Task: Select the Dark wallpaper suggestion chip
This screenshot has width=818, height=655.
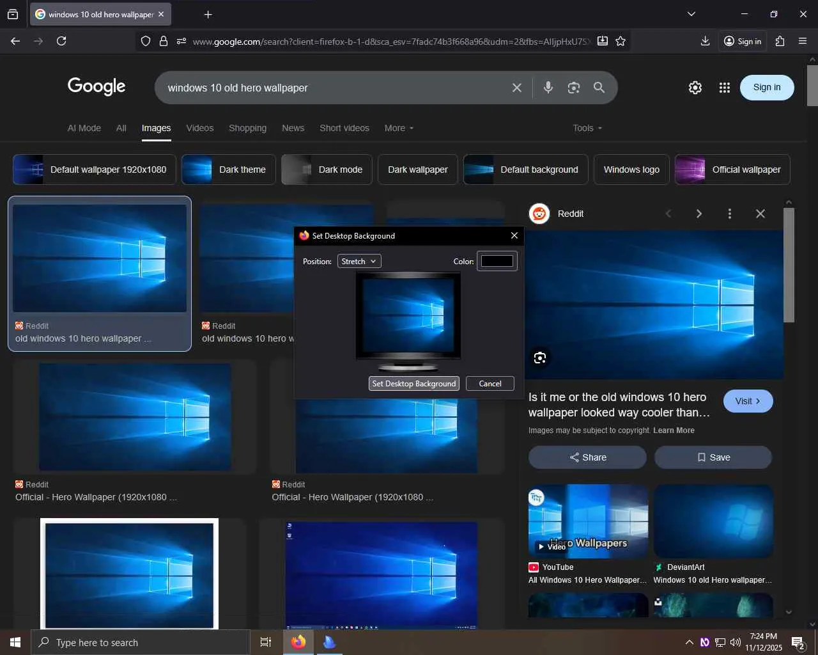Action: (x=418, y=170)
